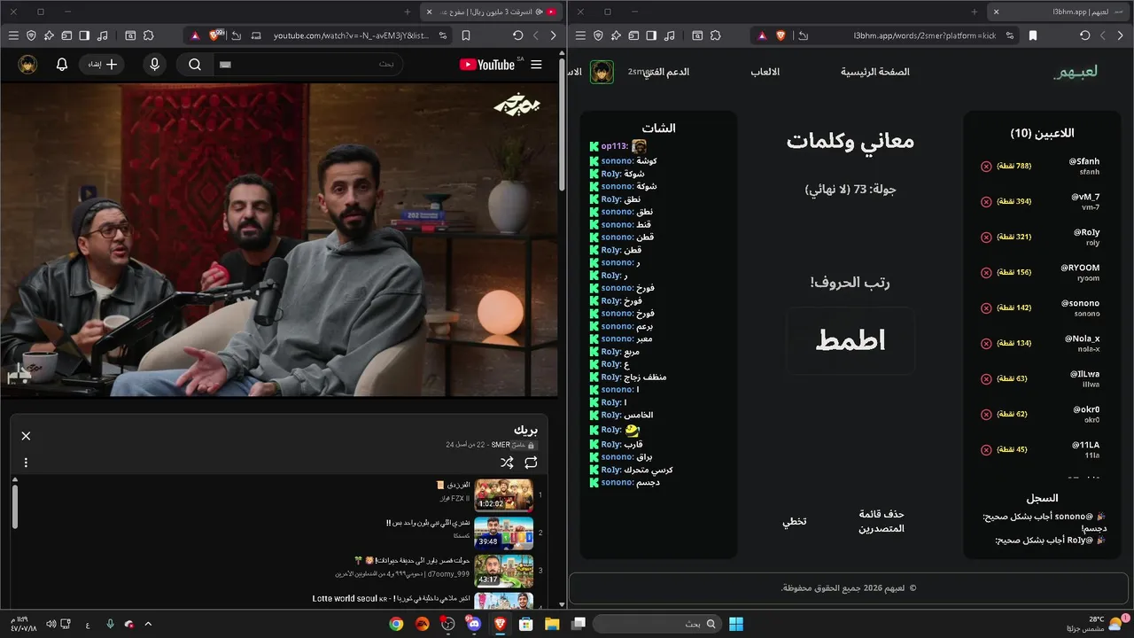Remove player @Nola_x from the list
The height and width of the screenshot is (638, 1134).
pyautogui.click(x=986, y=344)
